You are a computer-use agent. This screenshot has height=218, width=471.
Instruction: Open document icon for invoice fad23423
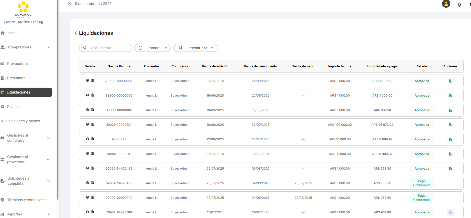pos(93,139)
